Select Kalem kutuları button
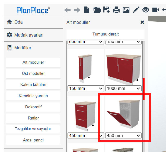 pos(33,85)
